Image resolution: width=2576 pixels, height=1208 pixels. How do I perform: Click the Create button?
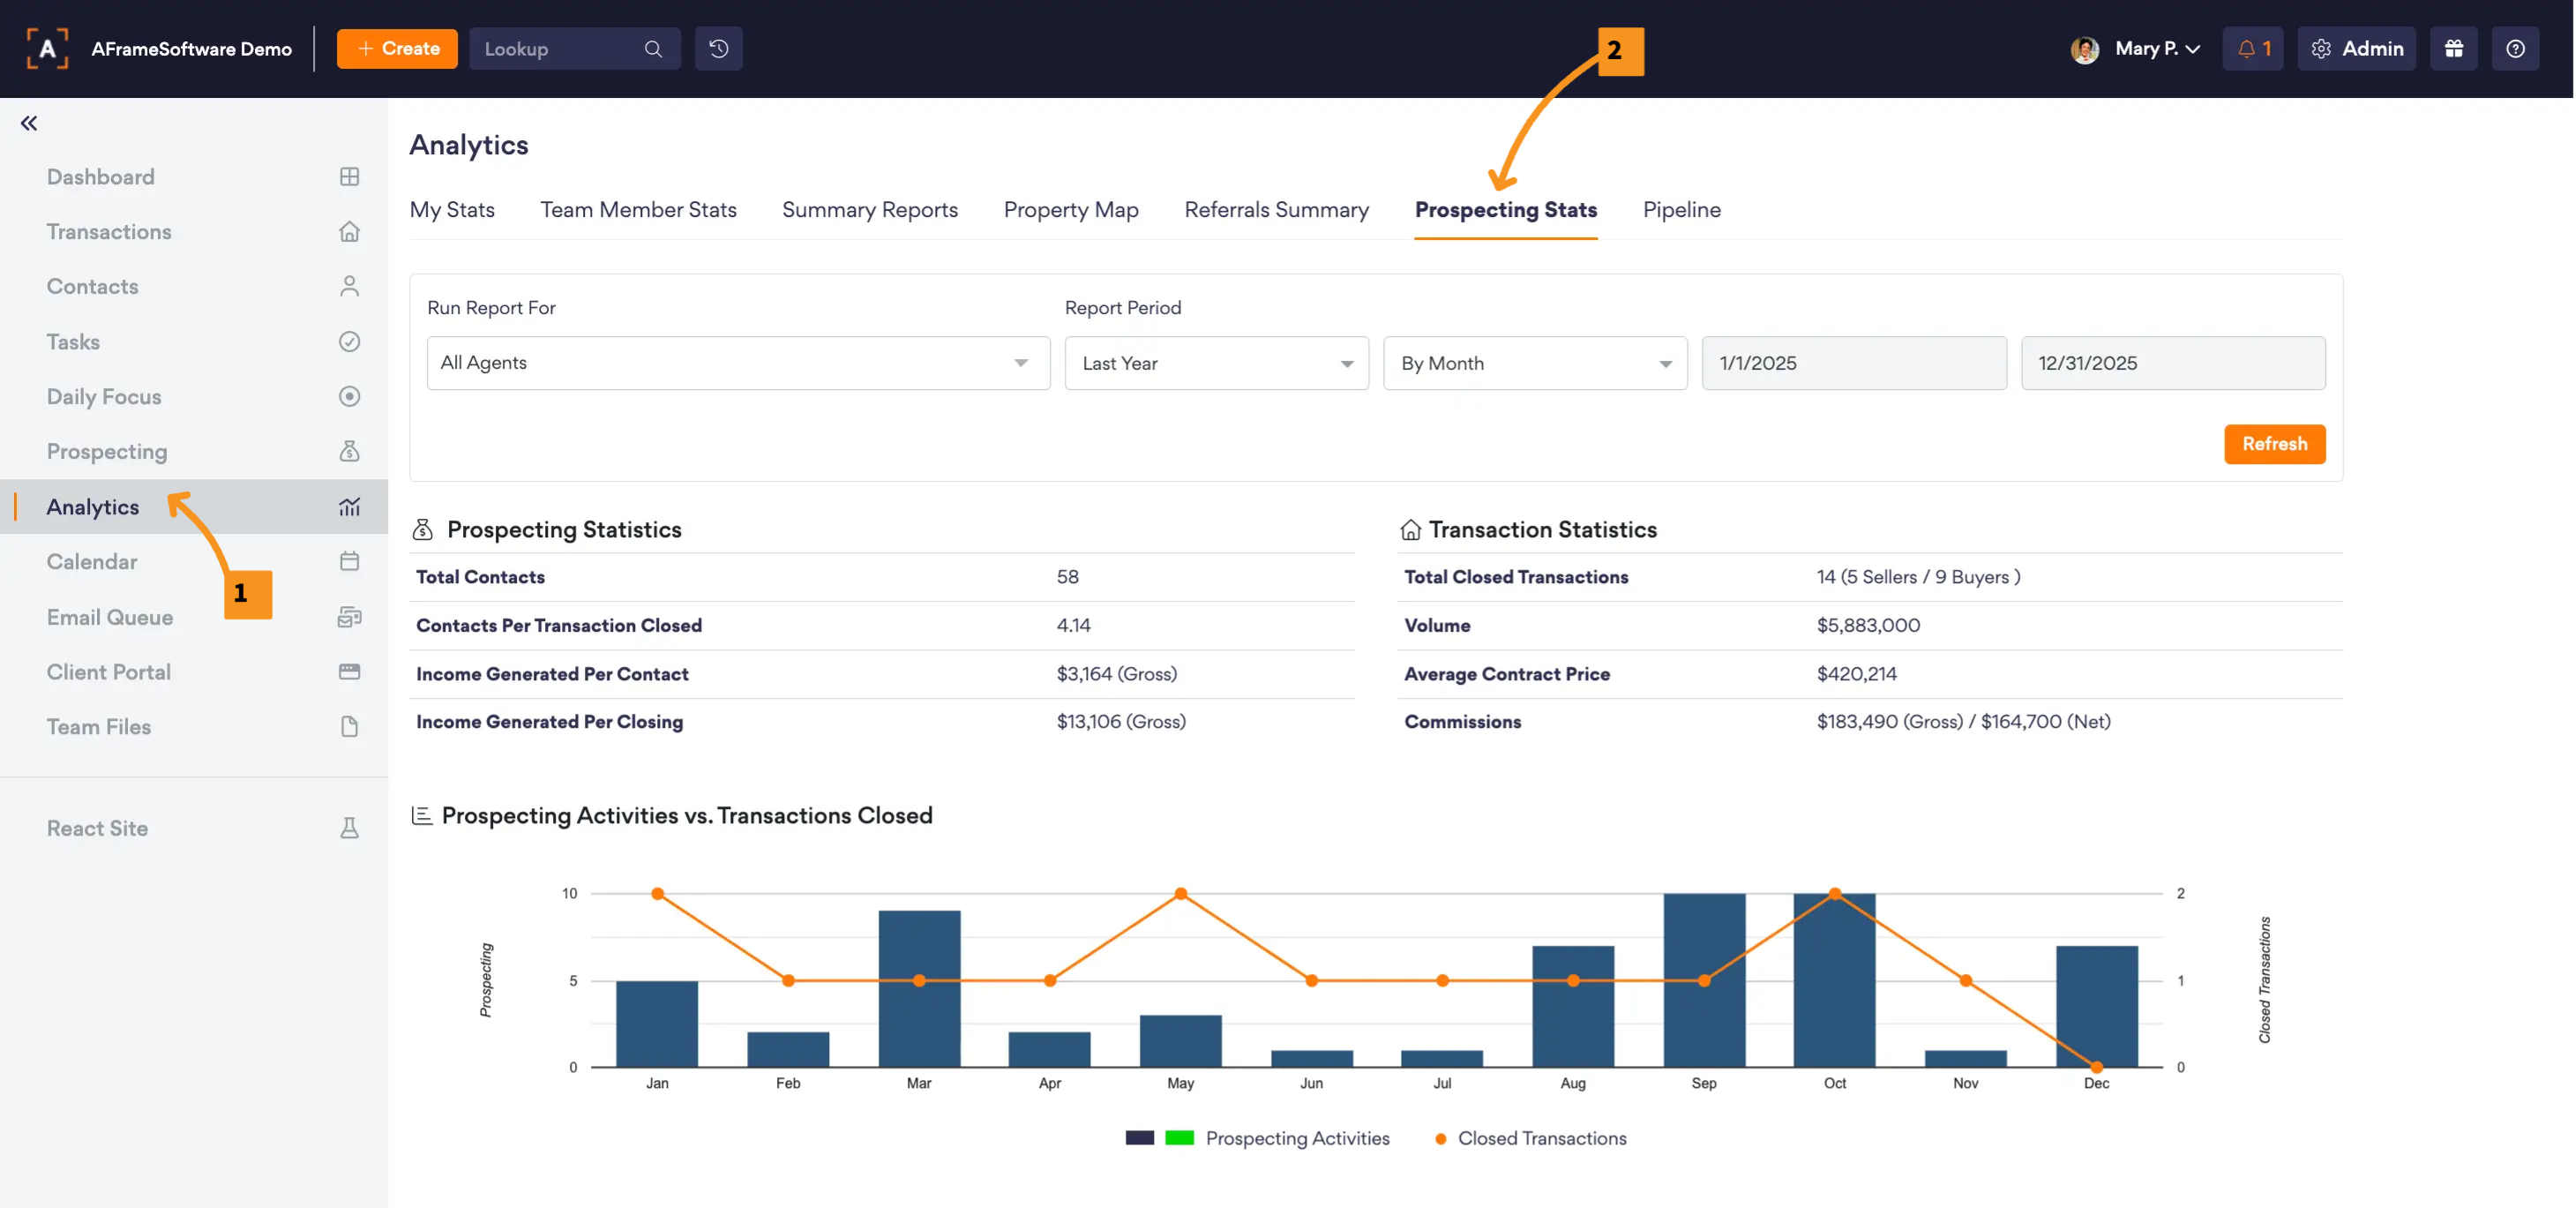pos(397,49)
